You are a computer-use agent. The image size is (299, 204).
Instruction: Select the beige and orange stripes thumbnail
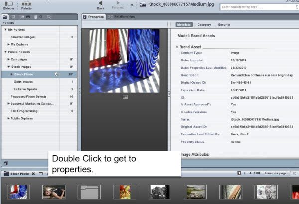pyautogui.click(x=231, y=192)
